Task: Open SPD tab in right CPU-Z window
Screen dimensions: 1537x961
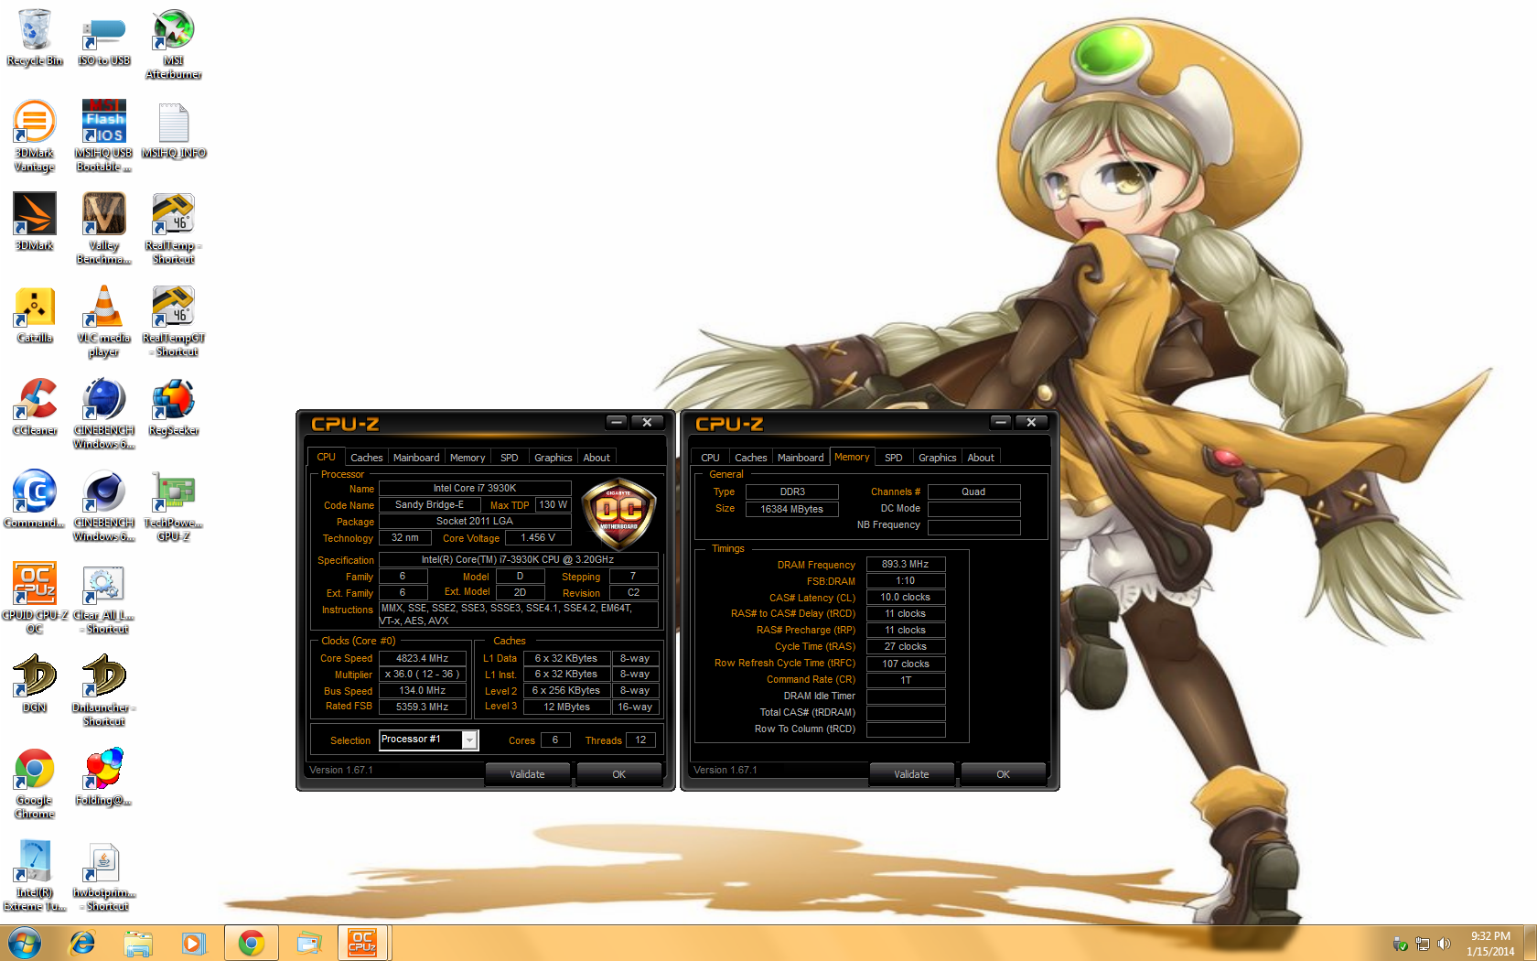Action: point(894,458)
